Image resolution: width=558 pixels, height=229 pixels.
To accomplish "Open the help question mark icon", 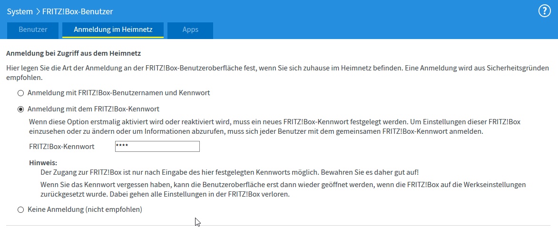I will click(x=545, y=11).
